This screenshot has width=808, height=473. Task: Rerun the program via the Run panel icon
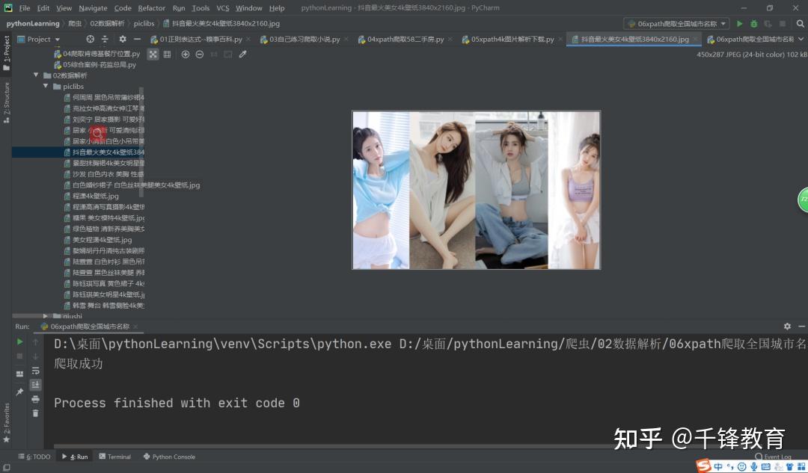(x=19, y=341)
